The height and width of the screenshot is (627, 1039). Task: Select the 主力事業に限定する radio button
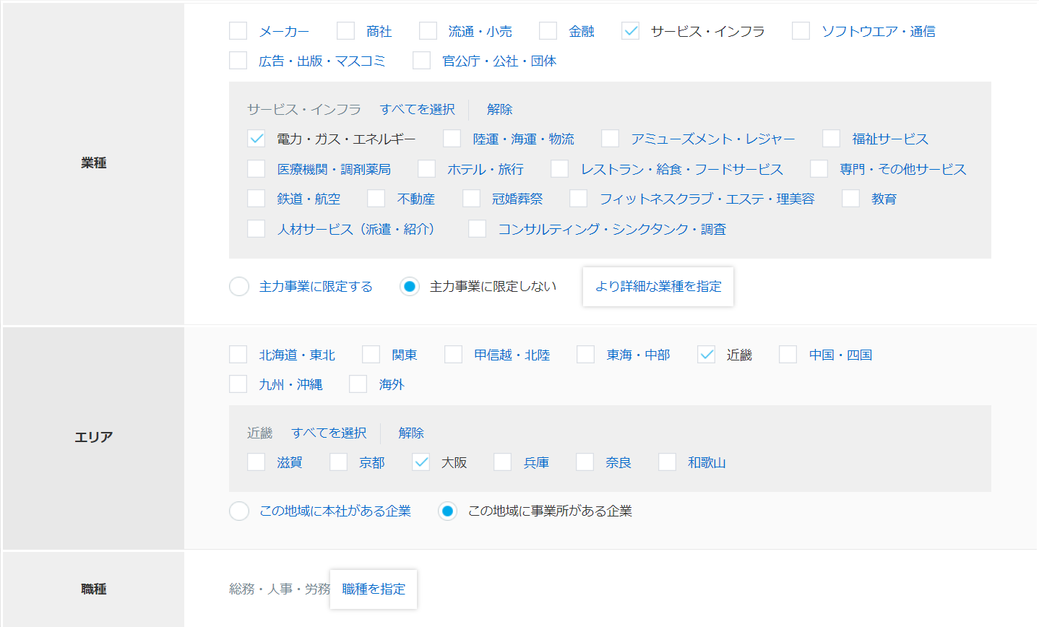239,286
